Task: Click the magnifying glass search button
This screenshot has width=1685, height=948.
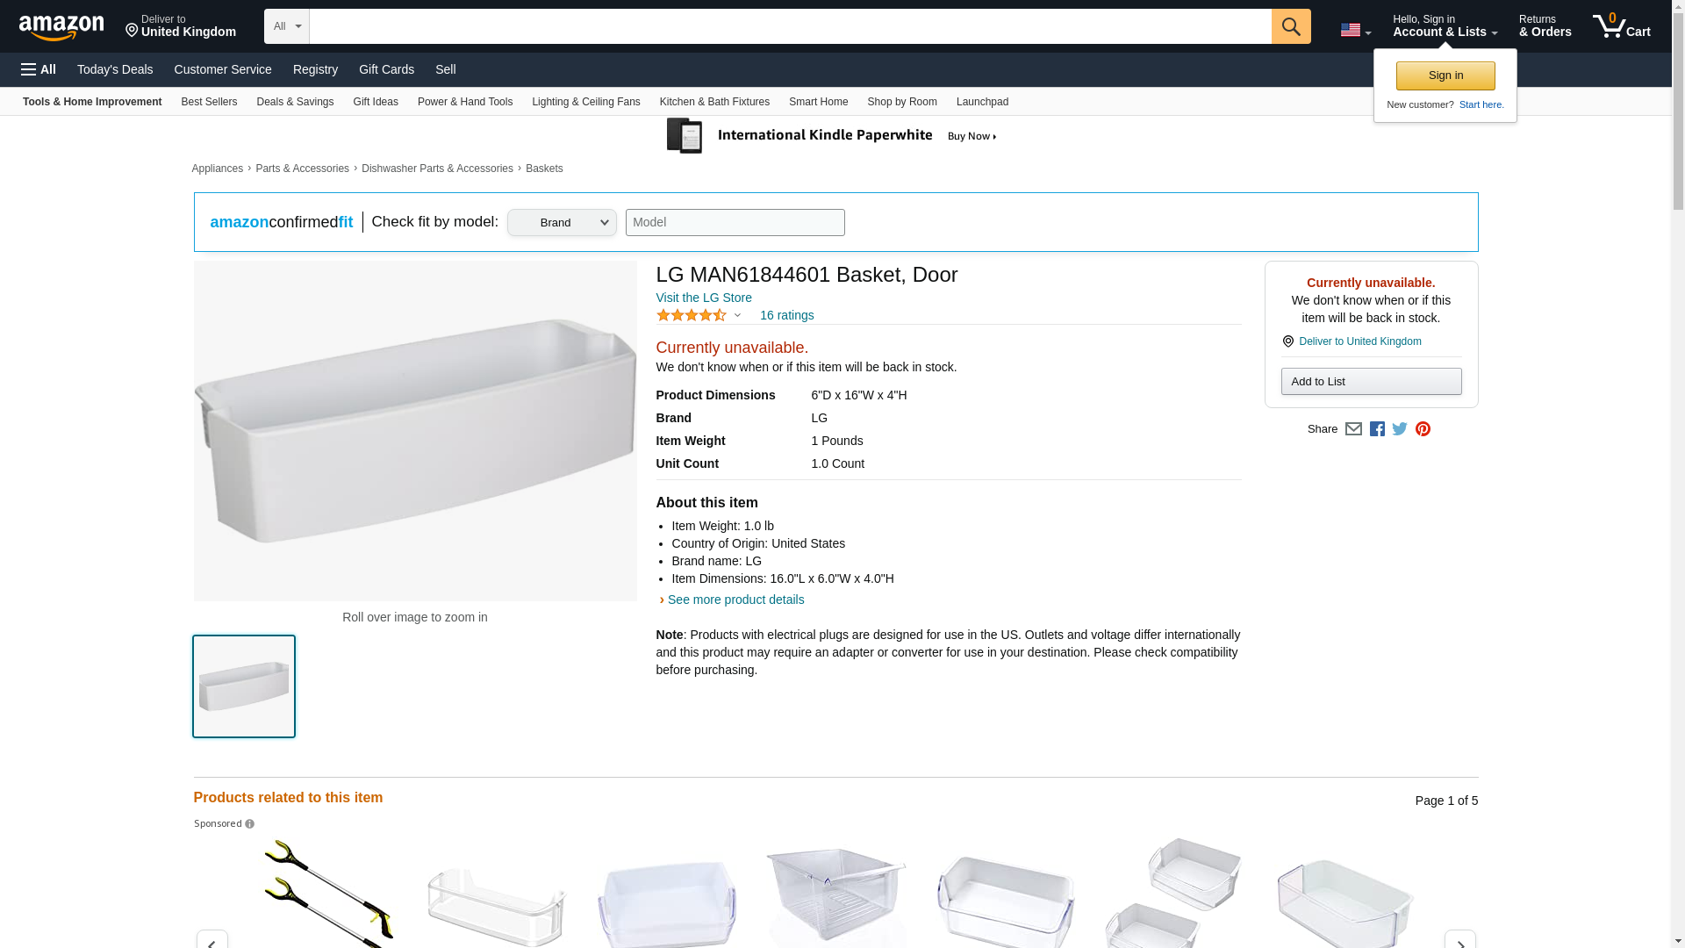Action: (1290, 26)
